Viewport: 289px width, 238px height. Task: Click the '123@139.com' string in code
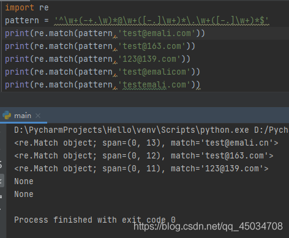[149, 59]
